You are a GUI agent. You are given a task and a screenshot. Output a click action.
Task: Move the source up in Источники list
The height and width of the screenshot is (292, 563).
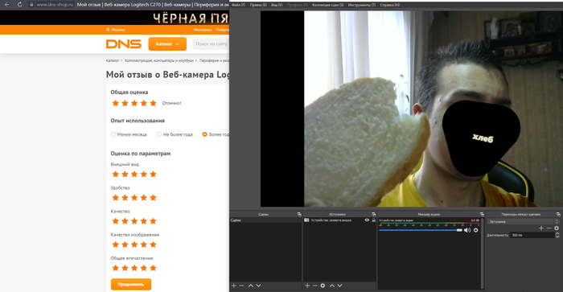click(x=332, y=286)
